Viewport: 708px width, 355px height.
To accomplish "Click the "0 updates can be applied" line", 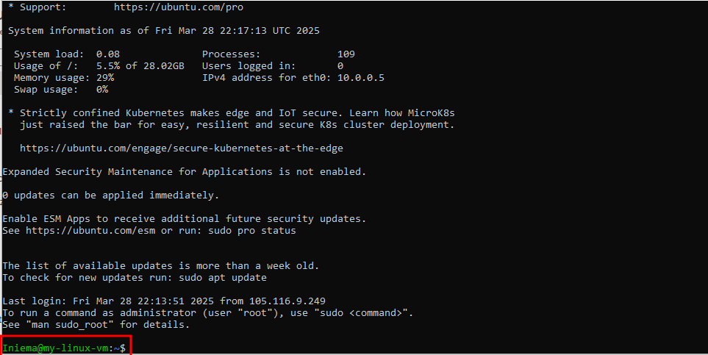I will click(110, 195).
